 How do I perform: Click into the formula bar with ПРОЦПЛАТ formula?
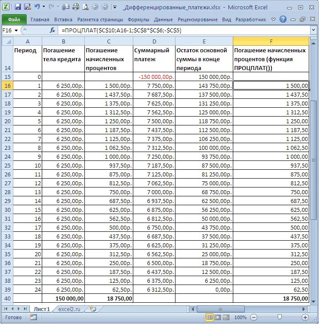[x=184, y=31]
